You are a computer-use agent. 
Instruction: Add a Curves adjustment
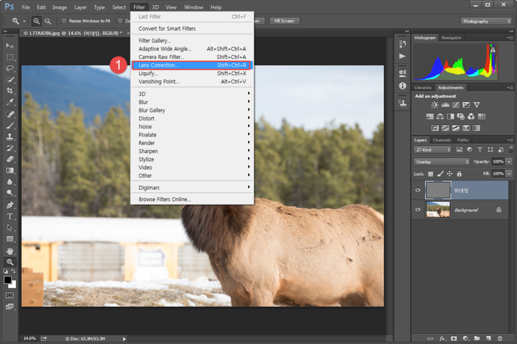pos(456,105)
